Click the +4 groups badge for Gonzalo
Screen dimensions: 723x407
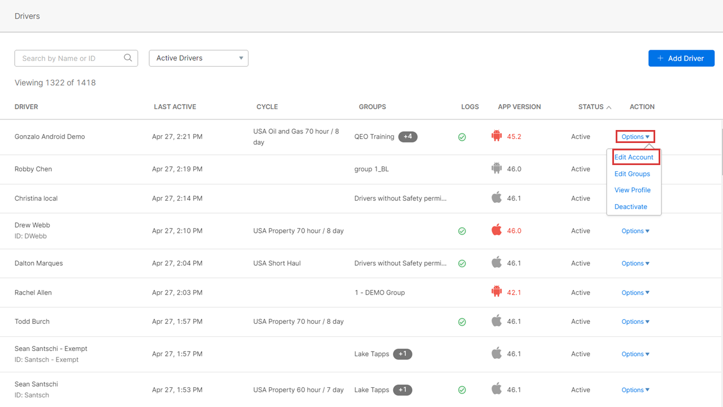[x=407, y=136]
